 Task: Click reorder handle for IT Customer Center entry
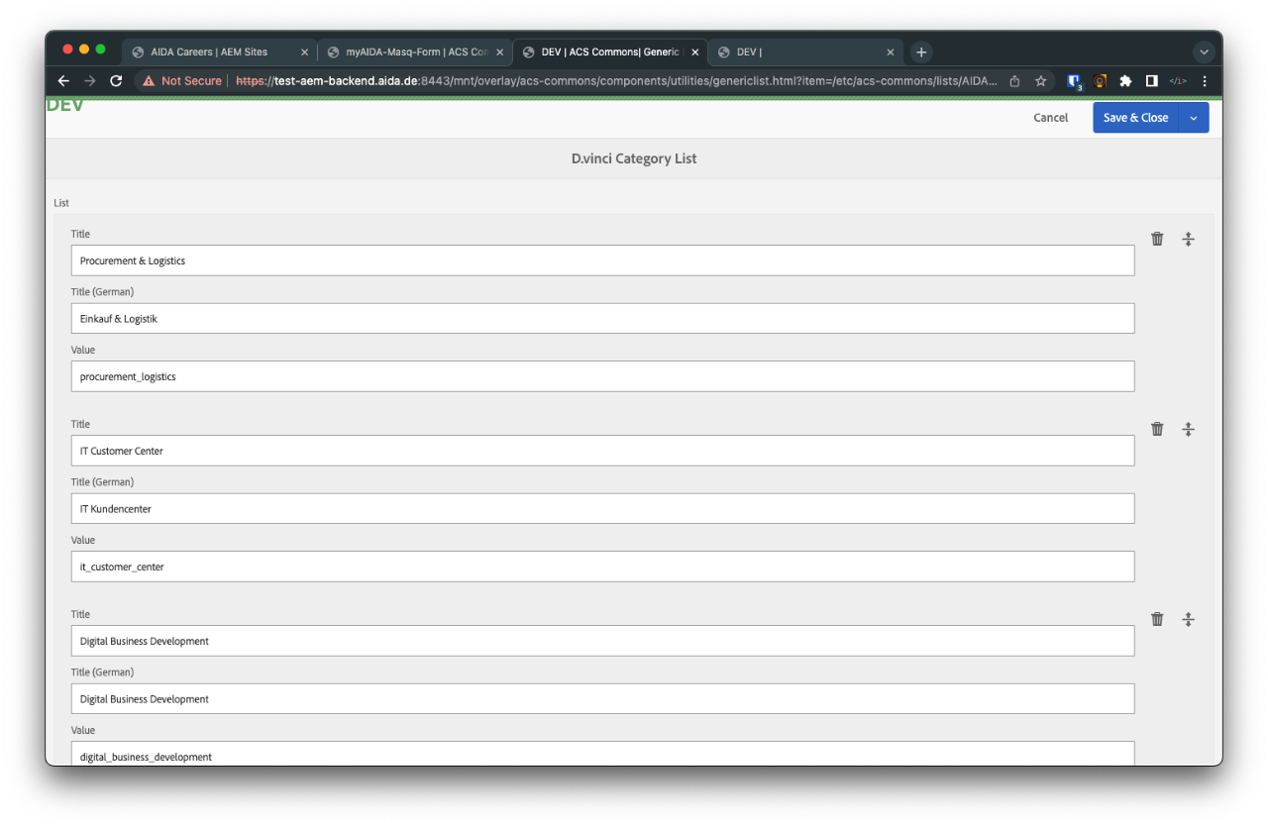(x=1188, y=429)
